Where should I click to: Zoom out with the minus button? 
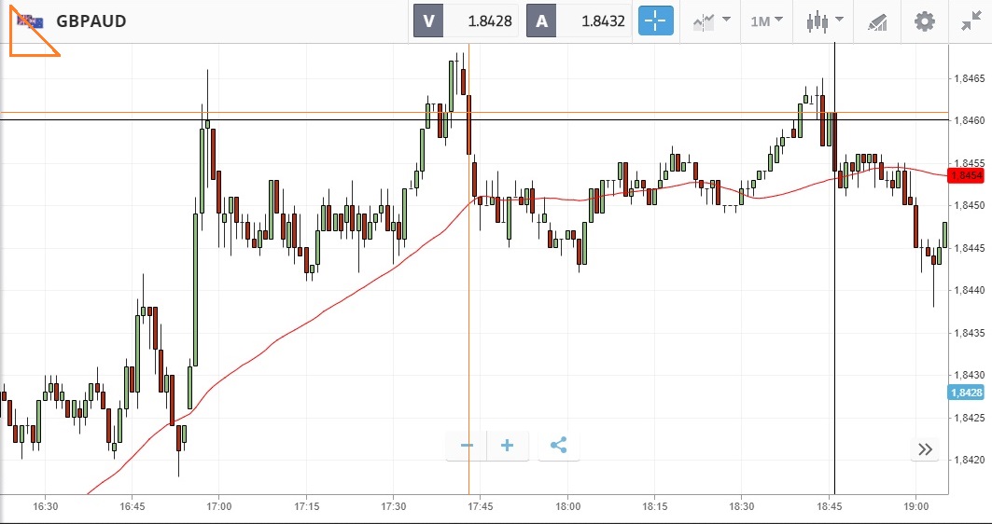click(x=467, y=446)
